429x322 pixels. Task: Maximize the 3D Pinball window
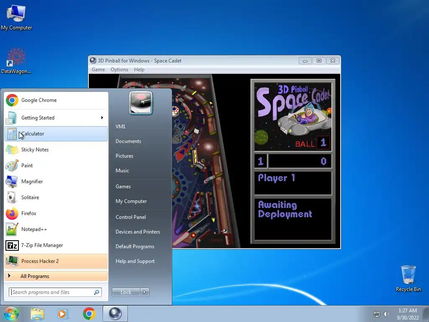319,61
